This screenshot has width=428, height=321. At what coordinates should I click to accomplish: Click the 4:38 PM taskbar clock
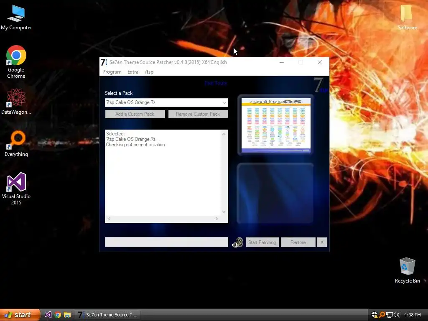coord(412,315)
